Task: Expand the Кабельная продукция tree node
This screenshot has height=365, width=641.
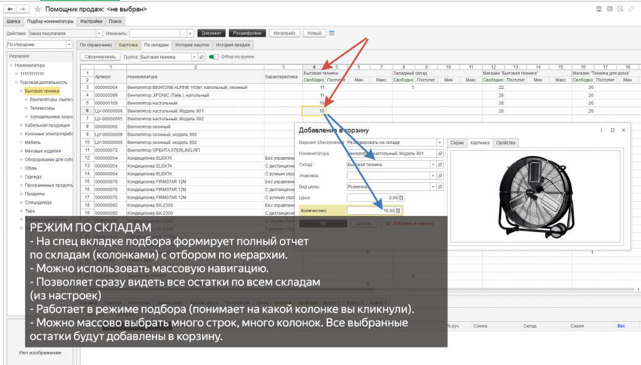Action: point(21,125)
